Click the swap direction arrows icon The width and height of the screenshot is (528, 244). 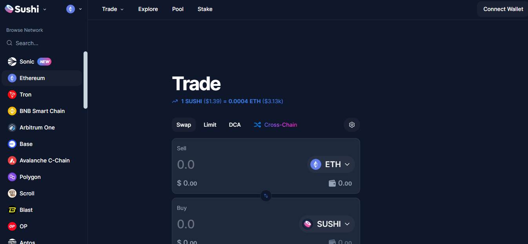coord(266,195)
